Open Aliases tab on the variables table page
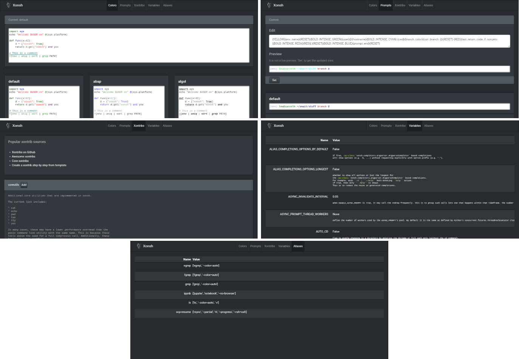The height and width of the screenshot is (359, 519). 428,126
